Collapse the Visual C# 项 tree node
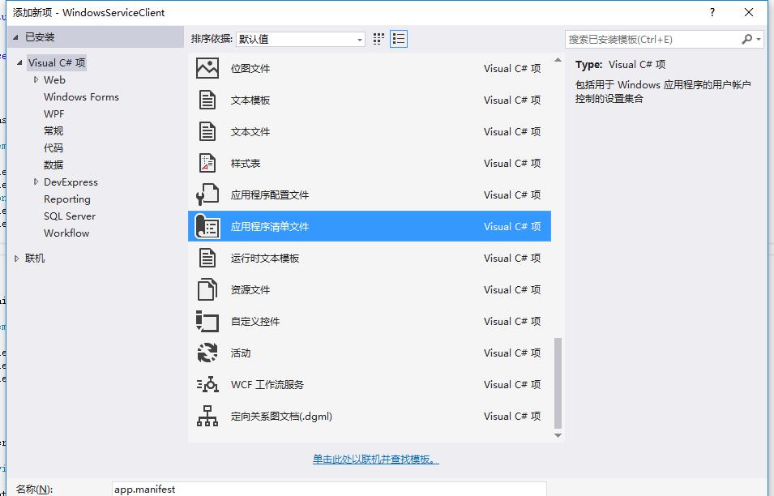This screenshot has width=774, height=496. point(19,62)
